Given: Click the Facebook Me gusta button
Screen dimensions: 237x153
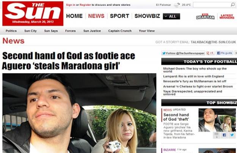Looking at the screenshot, I should [x=224, y=53].
